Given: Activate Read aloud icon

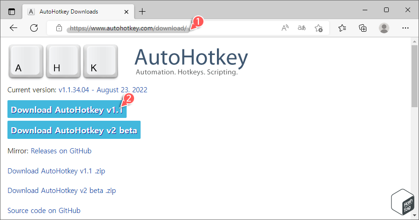Looking at the screenshot, I should [285, 28].
